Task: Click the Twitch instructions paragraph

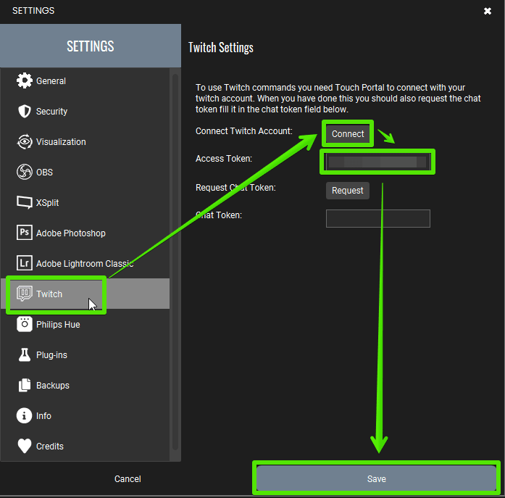Action: coord(338,99)
